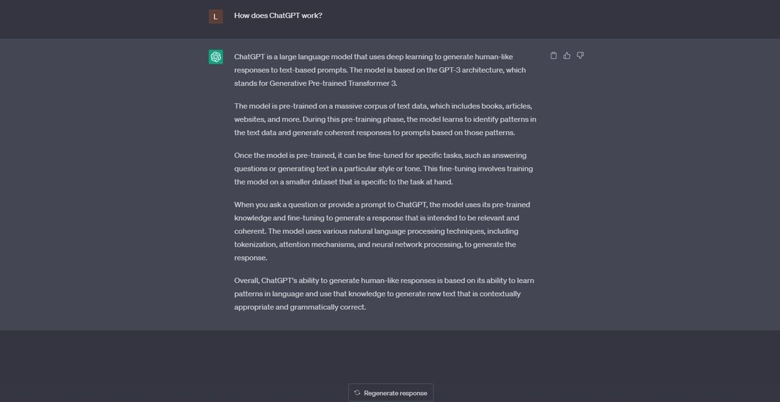Click the first paragraph starting 'ChatGPT is a large'
The height and width of the screenshot is (402, 780).
[x=380, y=70]
